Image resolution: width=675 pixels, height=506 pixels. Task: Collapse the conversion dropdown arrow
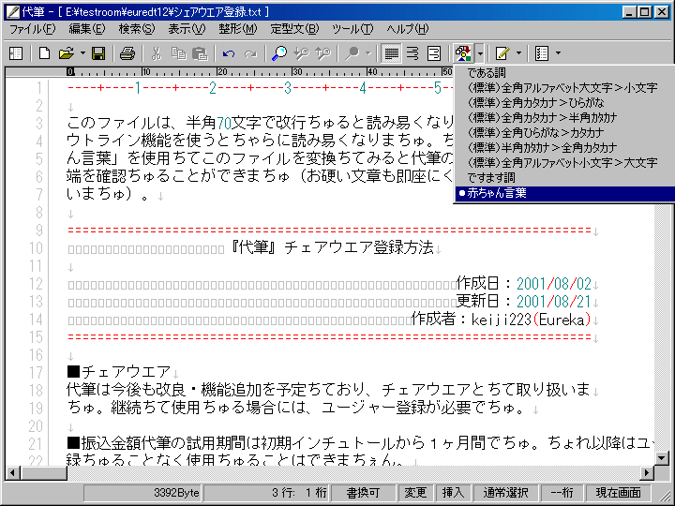pos(480,53)
